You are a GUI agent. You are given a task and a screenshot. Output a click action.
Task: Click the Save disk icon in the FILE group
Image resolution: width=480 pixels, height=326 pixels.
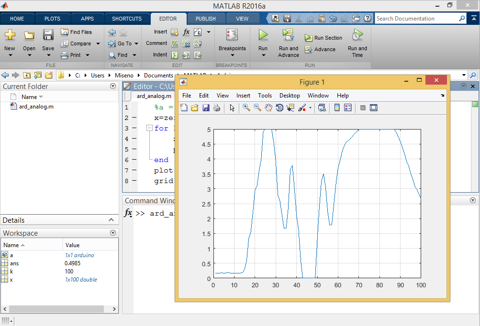(48, 34)
